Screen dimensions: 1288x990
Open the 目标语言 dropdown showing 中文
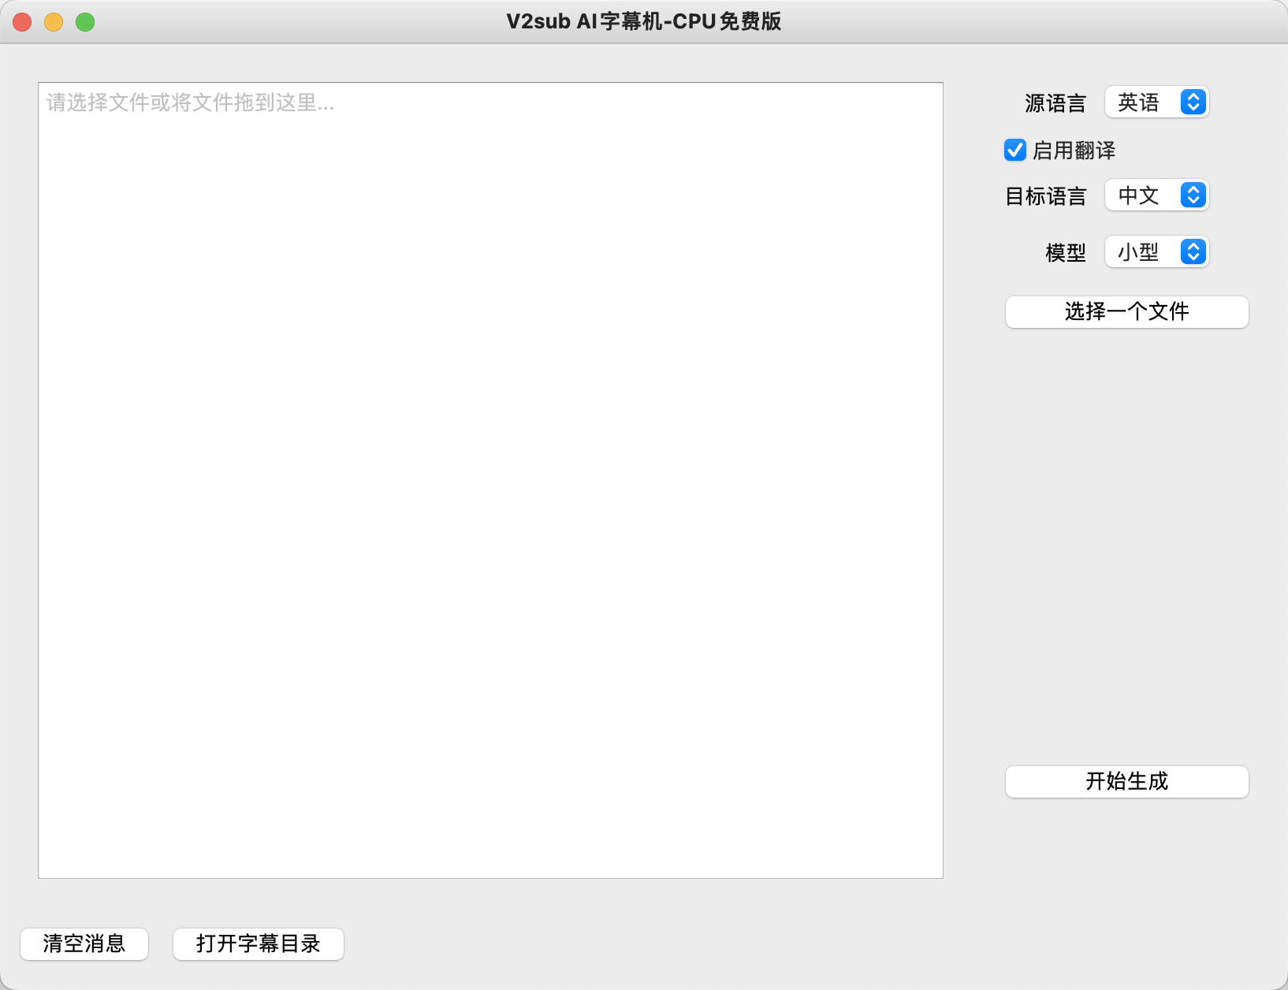tap(1156, 195)
